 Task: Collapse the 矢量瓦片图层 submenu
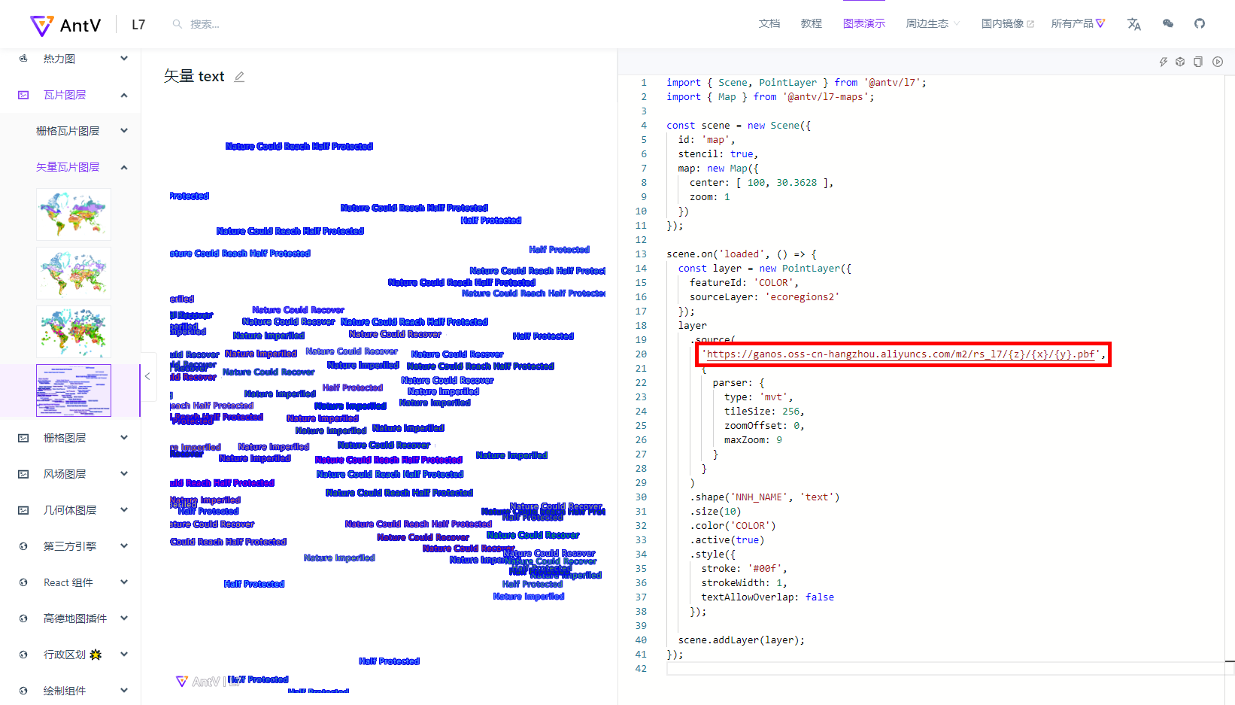(x=70, y=167)
